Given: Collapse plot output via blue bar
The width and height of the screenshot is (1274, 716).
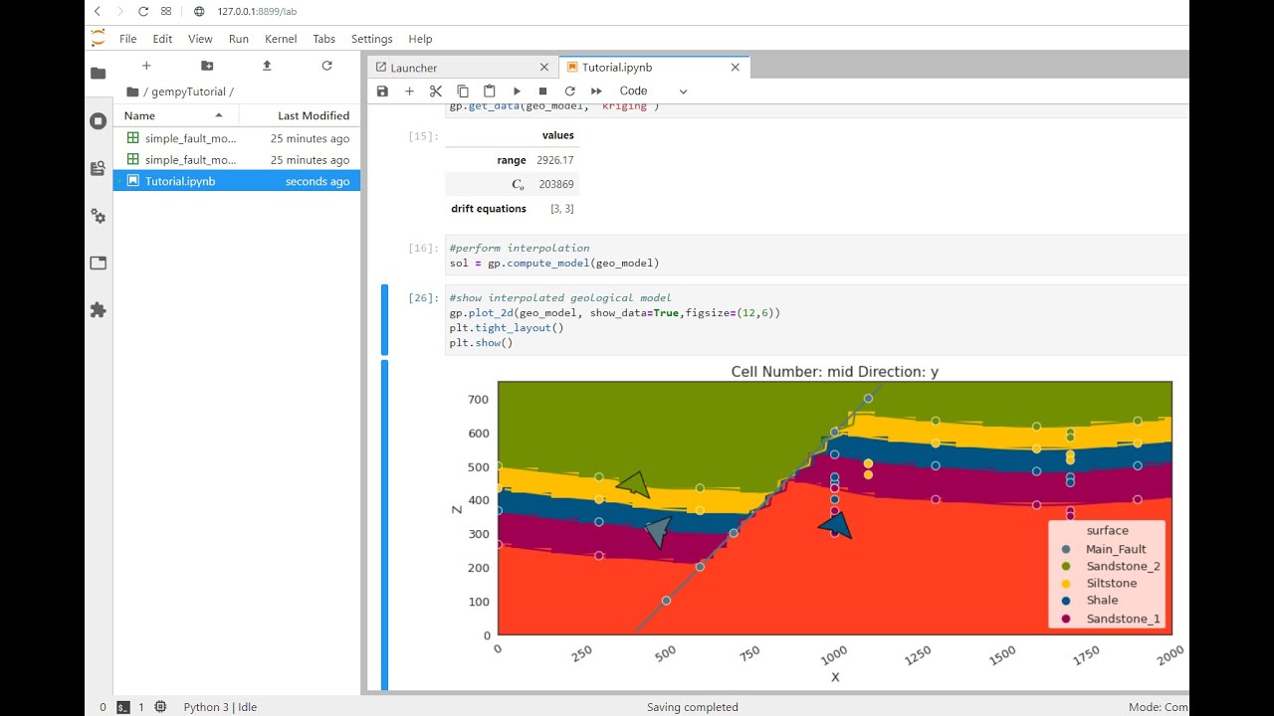Looking at the screenshot, I should [385, 525].
